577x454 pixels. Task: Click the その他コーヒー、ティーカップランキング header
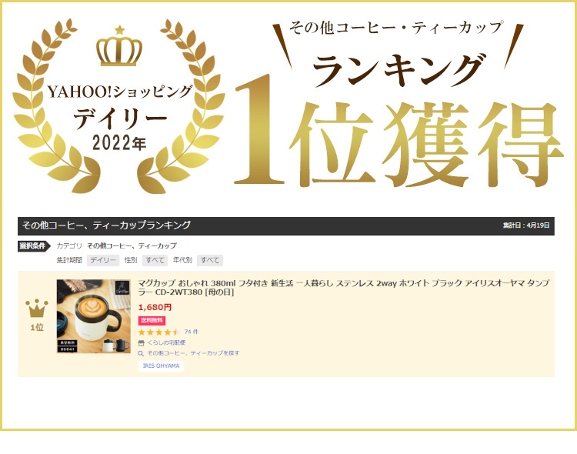click(x=106, y=225)
